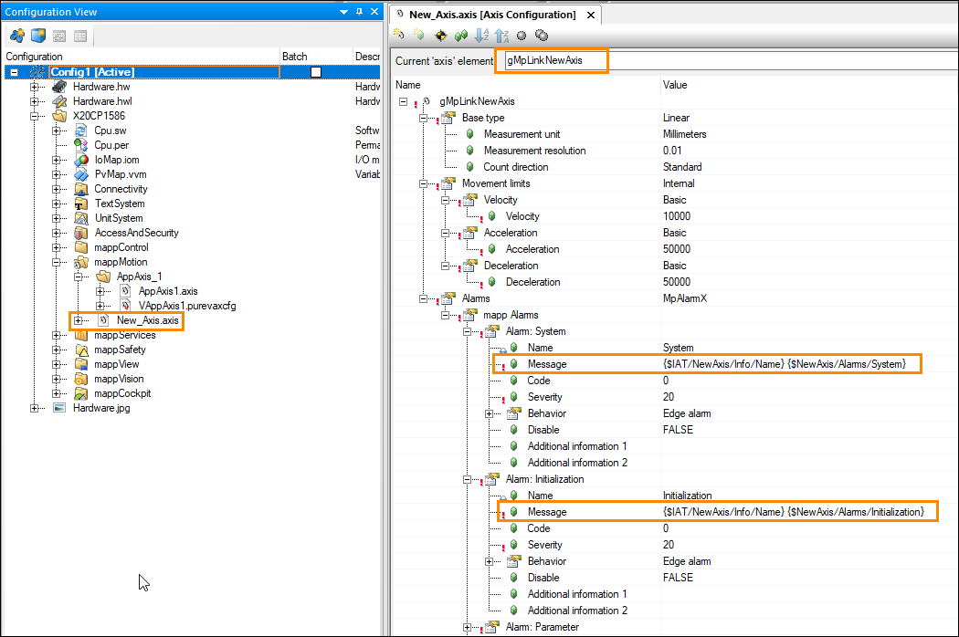
Task: Sort entries with the down-arrow A-Z icon
Action: click(x=481, y=36)
